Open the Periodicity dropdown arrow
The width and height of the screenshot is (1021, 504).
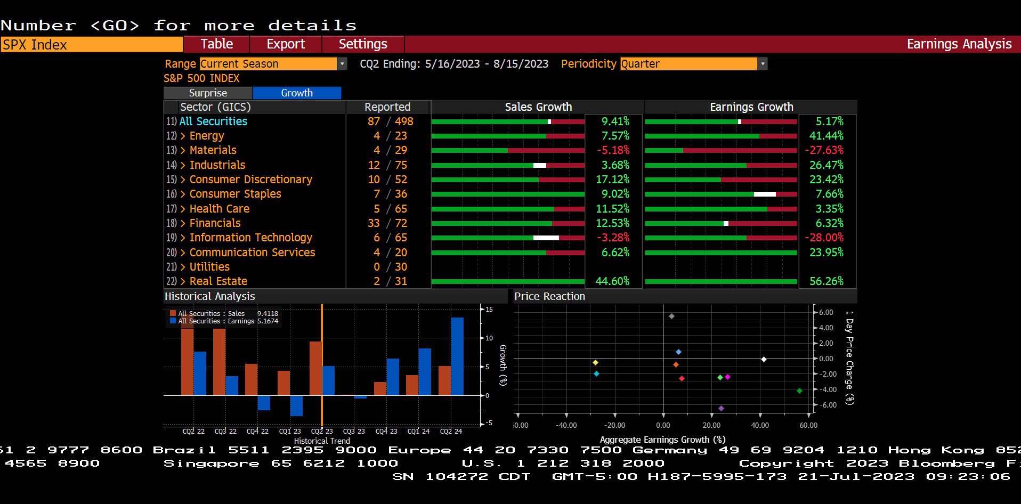click(763, 64)
